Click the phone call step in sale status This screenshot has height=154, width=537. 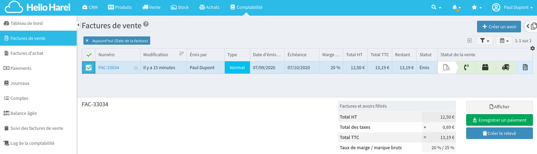coord(466,67)
